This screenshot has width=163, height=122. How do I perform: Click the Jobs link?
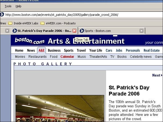[x=119, y=51]
